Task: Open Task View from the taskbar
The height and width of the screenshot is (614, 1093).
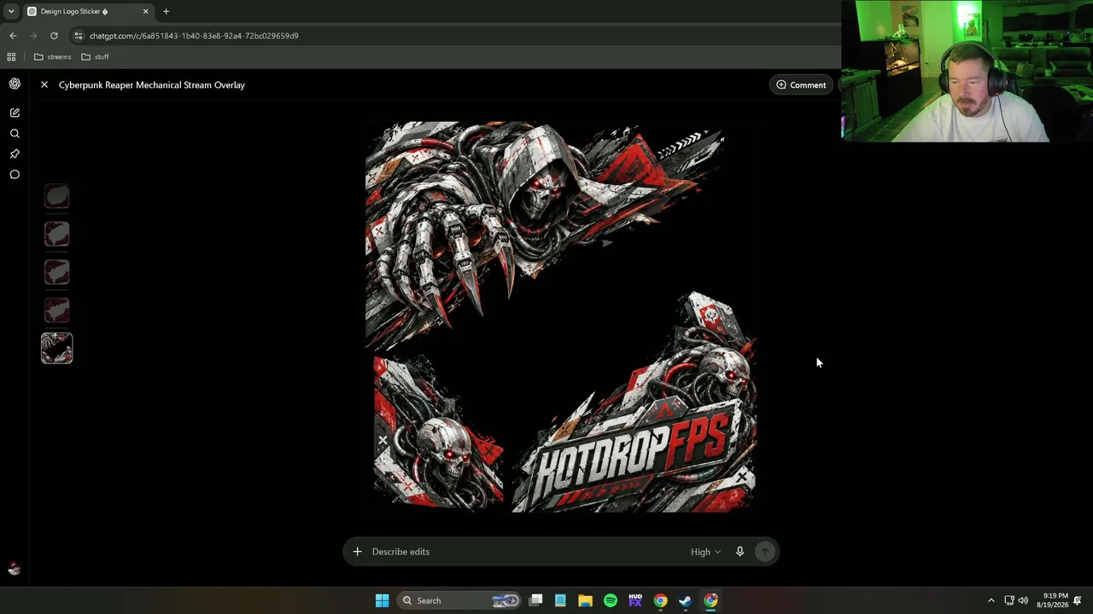Action: coord(535,600)
